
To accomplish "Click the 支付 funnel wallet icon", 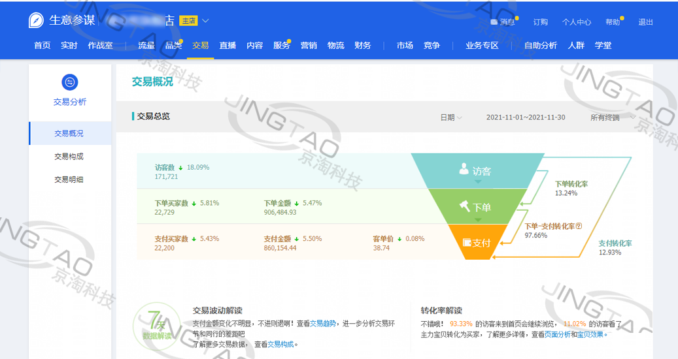I will coord(466,243).
